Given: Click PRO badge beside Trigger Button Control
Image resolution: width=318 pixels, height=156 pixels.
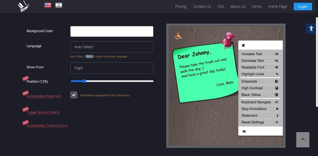Looking at the screenshot, I should [25, 109].
